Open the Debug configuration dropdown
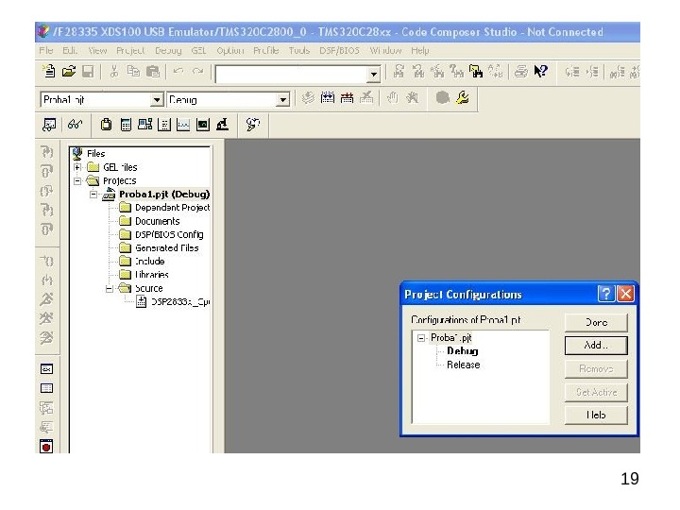This screenshot has height=510, width=680. (x=282, y=100)
